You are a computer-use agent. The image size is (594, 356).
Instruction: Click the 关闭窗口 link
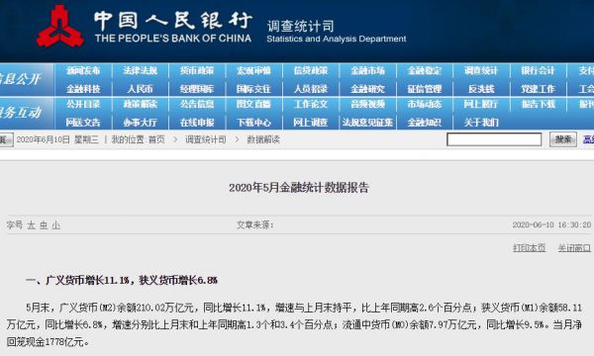click(574, 248)
